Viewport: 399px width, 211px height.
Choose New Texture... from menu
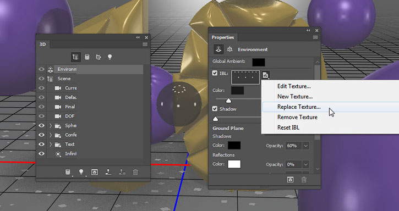(295, 97)
